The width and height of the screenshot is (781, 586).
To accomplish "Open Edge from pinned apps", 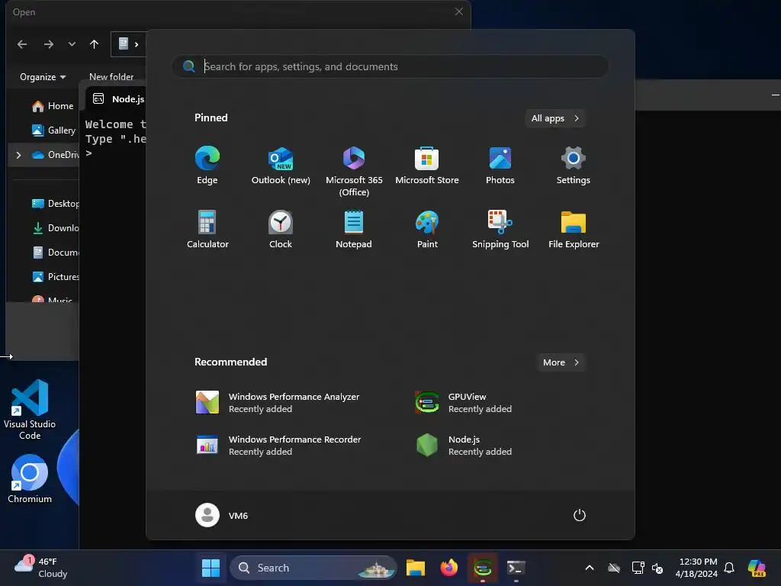I will coord(207,166).
